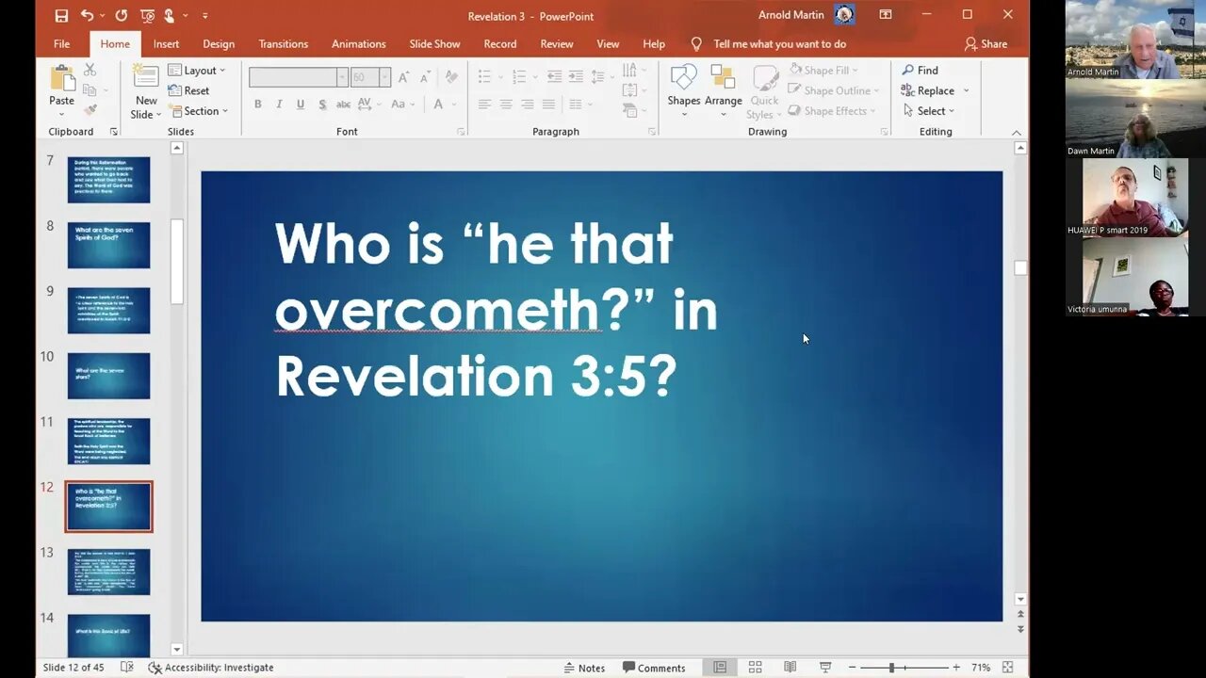Align text right
The image size is (1206, 678).
tap(527, 105)
